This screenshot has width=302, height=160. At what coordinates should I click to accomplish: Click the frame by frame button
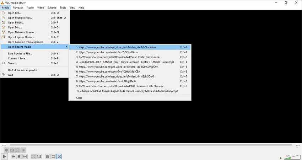point(24,150)
